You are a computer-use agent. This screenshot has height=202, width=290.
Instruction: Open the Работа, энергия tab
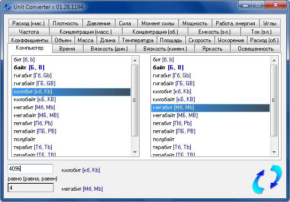(235, 23)
